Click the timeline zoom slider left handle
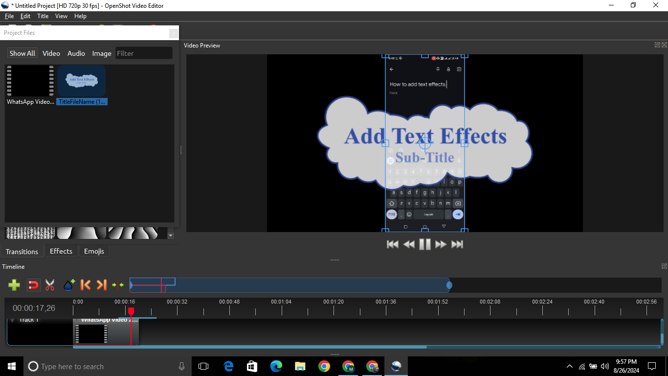 pos(131,285)
